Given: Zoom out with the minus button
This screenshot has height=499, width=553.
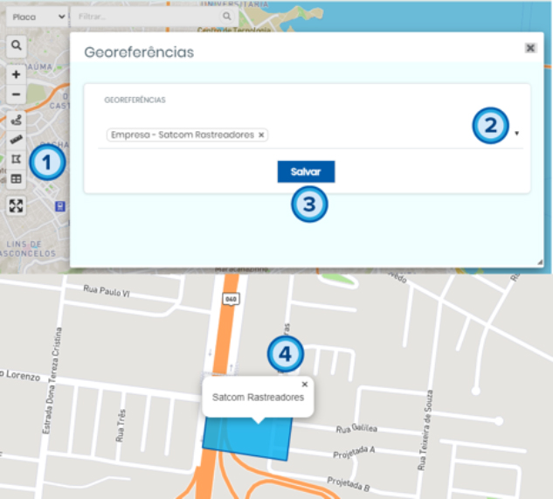Looking at the screenshot, I should [x=16, y=94].
